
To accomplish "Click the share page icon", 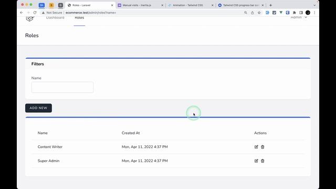I will coord(252,13).
